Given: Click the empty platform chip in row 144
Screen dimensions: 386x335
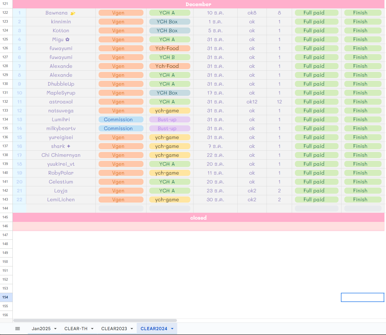Looking at the screenshot, I should point(121,208).
